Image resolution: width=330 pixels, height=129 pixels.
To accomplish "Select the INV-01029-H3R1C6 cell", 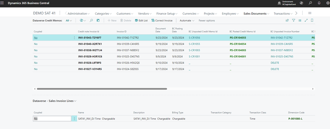I will coord(90,56).
